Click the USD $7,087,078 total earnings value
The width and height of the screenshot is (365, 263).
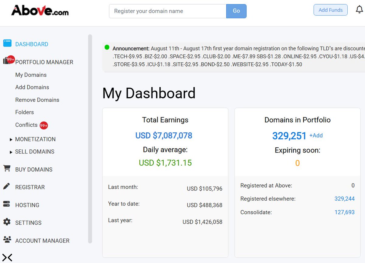pos(164,135)
